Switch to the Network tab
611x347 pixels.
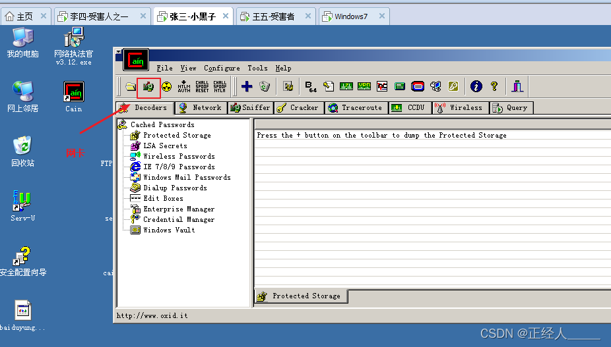coord(201,108)
